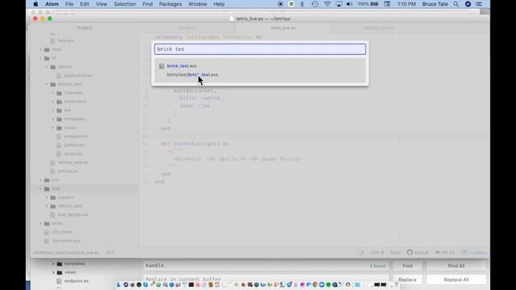Image resolution: width=516 pixels, height=290 pixels.
Task: Open the File menu
Action: [69, 4]
